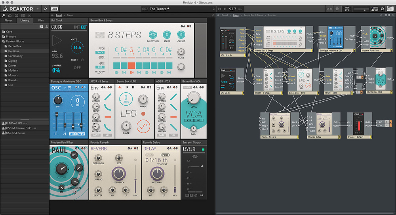The height and width of the screenshot is (215, 396).
Task: Switch to the Player tab
Action: pyautogui.click(x=8, y=20)
